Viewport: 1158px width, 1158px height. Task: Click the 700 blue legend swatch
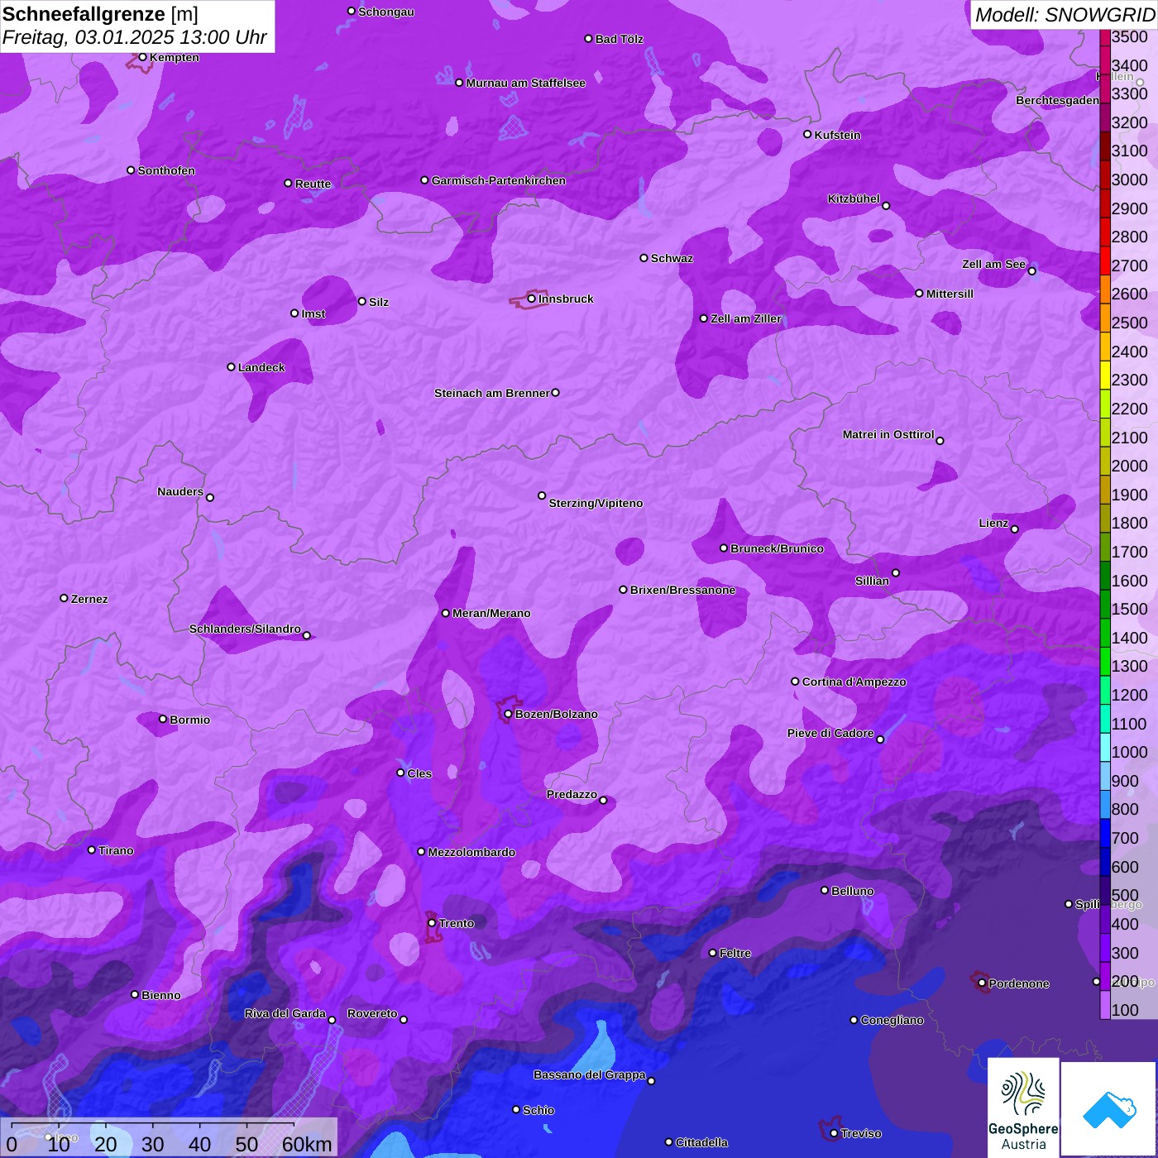click(1105, 834)
